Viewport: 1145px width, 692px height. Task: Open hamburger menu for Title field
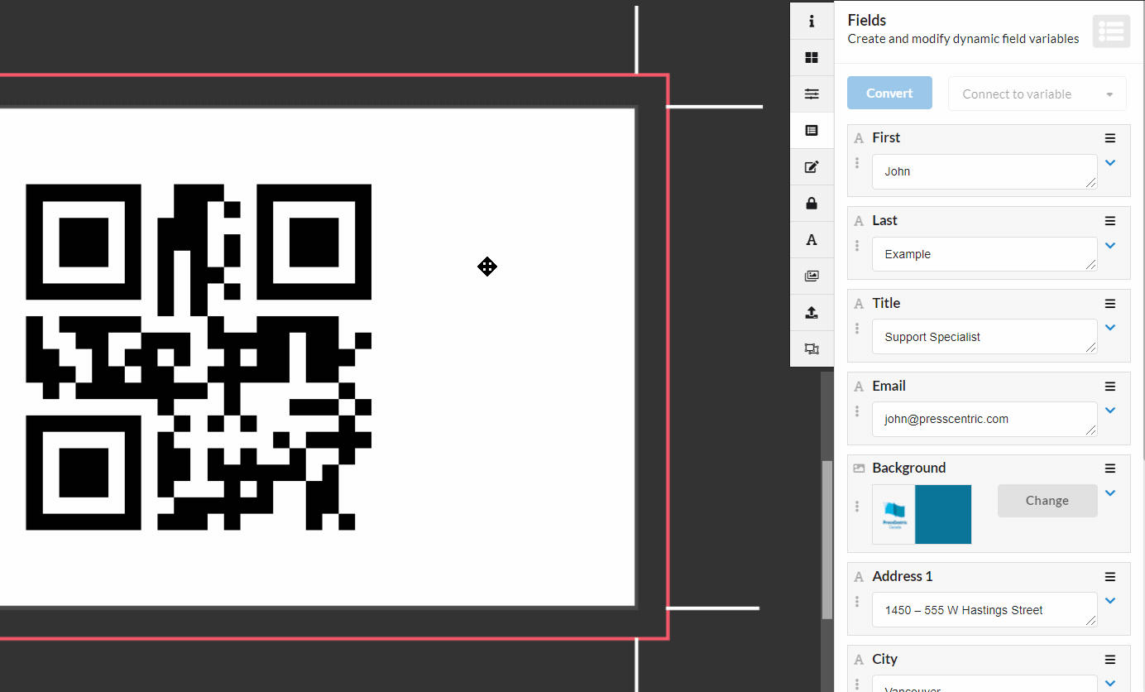click(1110, 304)
